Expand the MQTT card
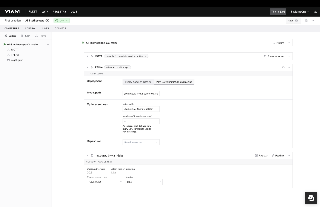The image size is (320, 207). coord(87,56)
